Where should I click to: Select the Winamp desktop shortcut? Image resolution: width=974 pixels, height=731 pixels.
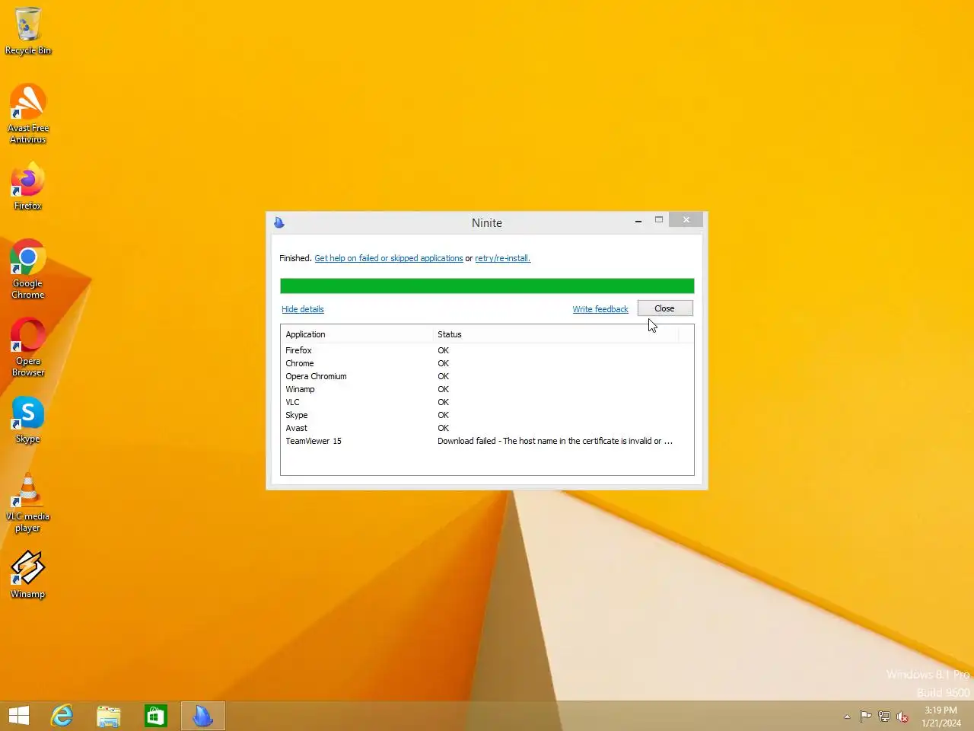[28, 575]
